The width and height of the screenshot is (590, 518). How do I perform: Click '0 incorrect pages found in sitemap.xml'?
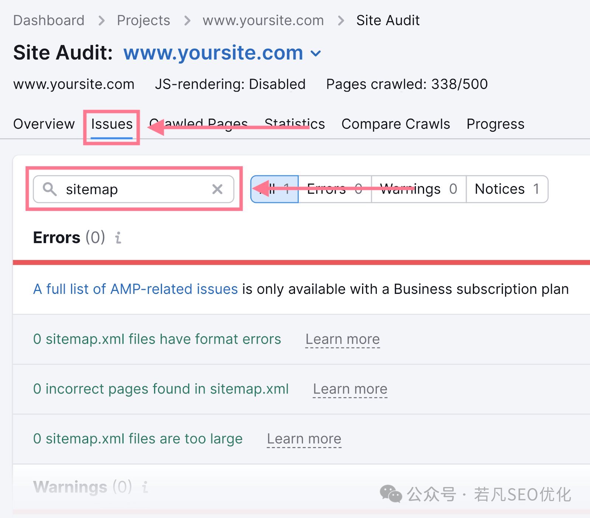pos(161,389)
